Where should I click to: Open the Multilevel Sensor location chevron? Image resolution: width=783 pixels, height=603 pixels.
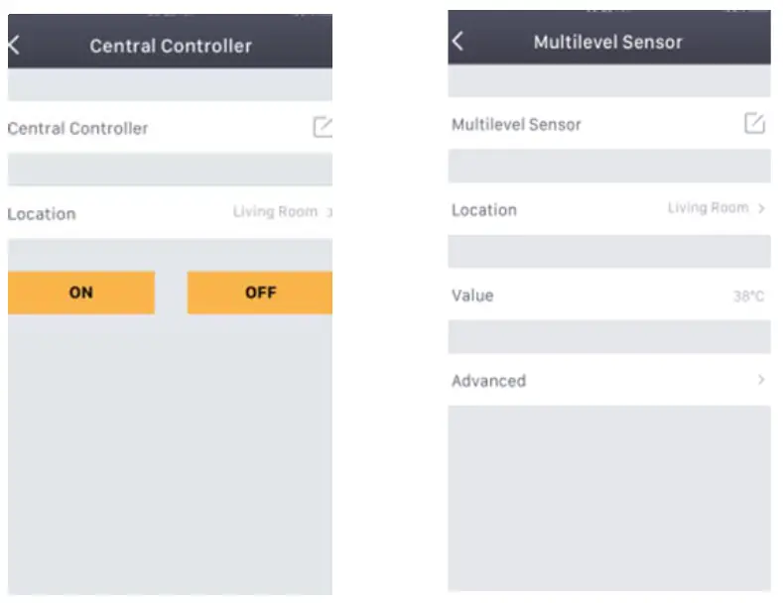click(x=761, y=208)
